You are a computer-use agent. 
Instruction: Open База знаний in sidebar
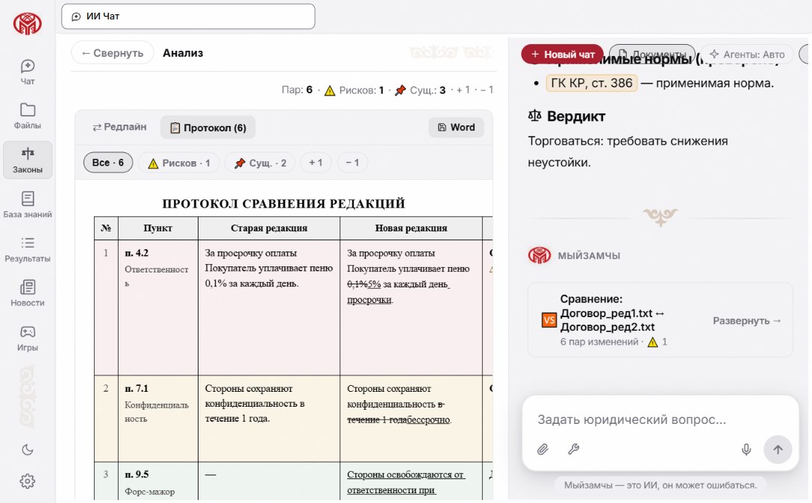tap(28, 204)
